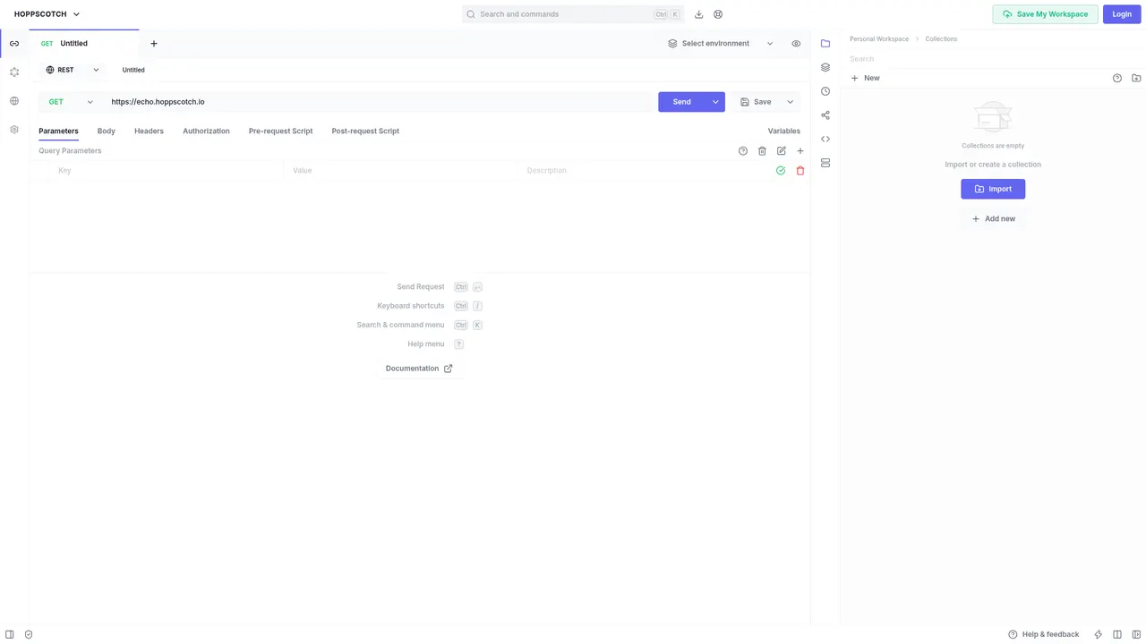Open the REST section in left sidebar

[14, 44]
